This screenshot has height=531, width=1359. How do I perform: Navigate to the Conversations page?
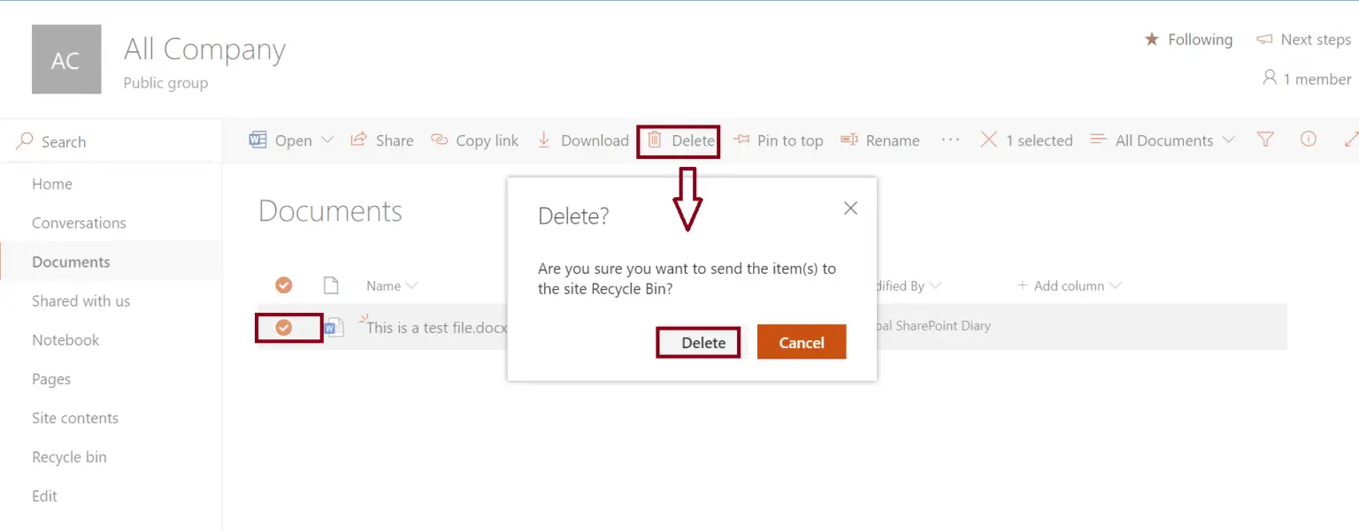click(x=79, y=223)
